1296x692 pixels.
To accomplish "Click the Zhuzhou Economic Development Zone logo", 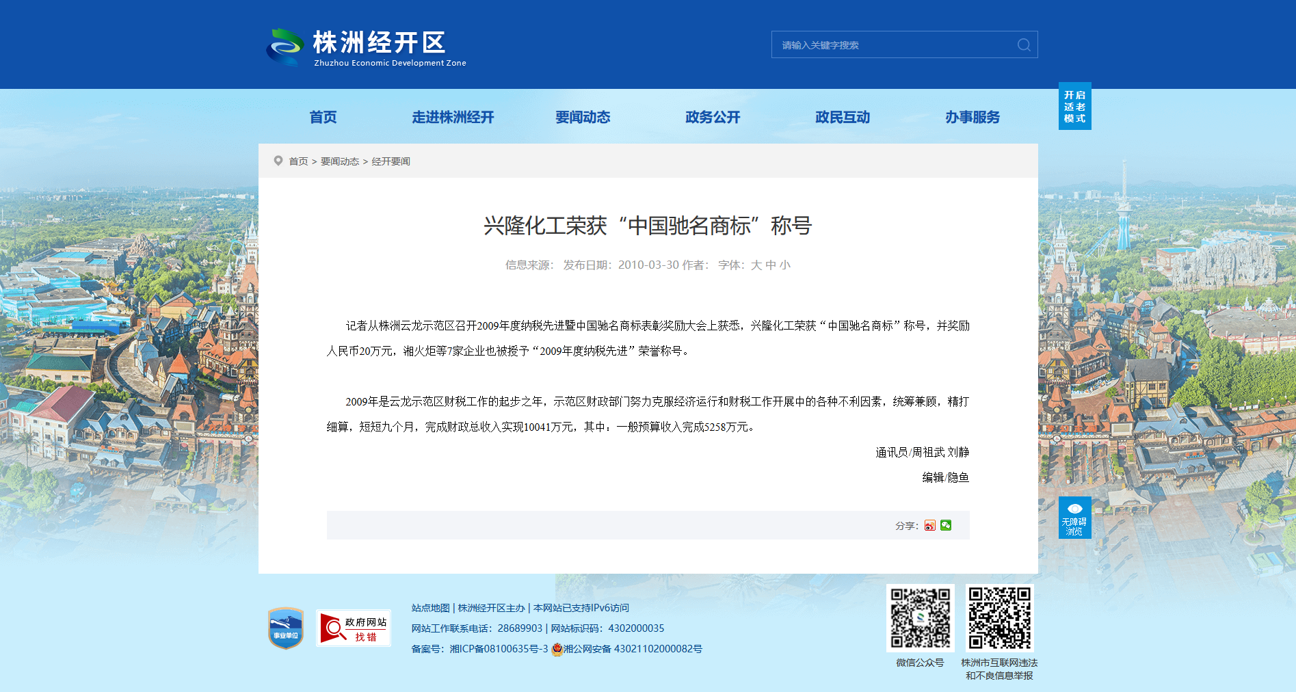I will (x=366, y=46).
